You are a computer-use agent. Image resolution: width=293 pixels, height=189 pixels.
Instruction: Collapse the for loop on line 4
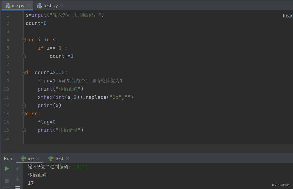(x=24, y=40)
